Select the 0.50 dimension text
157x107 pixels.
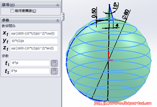[x=94, y=13]
